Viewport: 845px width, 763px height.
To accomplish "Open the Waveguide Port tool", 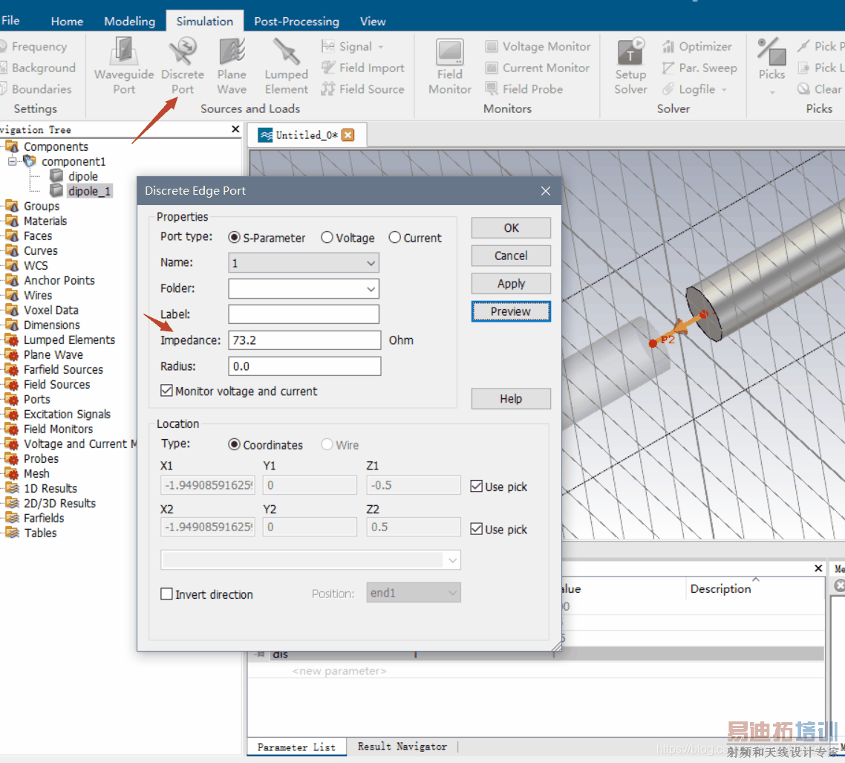I will pyautogui.click(x=124, y=66).
